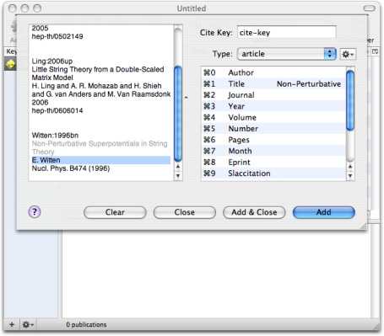
Task: Click the Witten:1996bn cite key text
Action: point(55,136)
